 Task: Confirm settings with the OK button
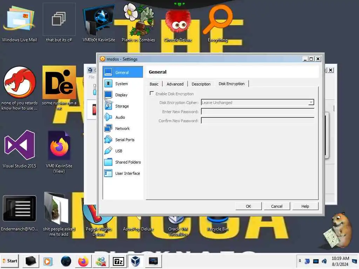pyautogui.click(x=249, y=206)
